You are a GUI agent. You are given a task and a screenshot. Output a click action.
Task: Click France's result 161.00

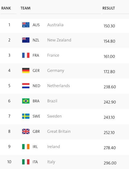pyautogui.click(x=109, y=57)
